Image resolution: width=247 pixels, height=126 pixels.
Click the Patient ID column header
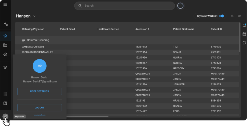(x=216, y=29)
